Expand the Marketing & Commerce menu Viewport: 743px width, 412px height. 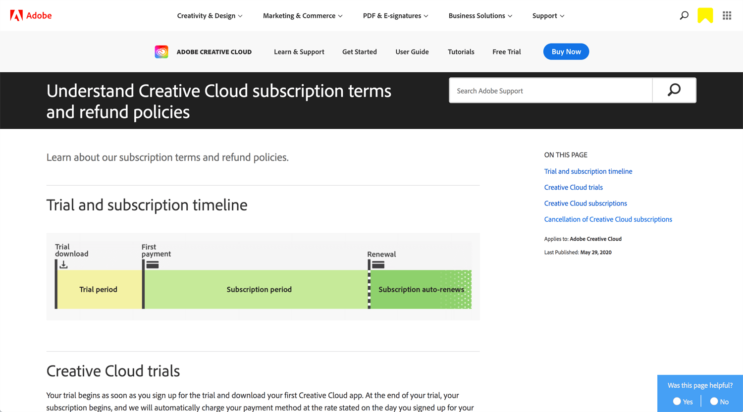(x=303, y=16)
